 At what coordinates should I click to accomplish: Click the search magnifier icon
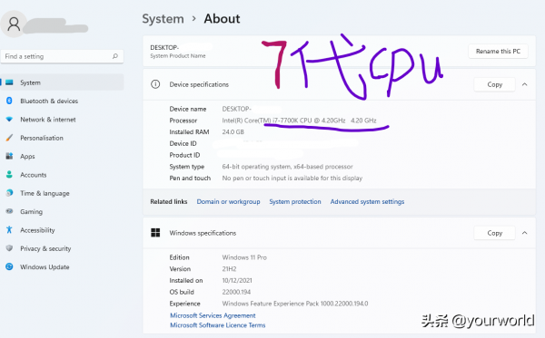point(115,56)
